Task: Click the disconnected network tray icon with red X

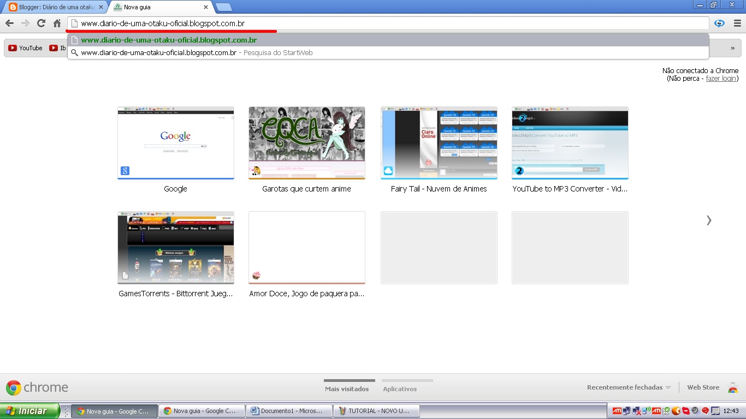Action: pos(636,411)
